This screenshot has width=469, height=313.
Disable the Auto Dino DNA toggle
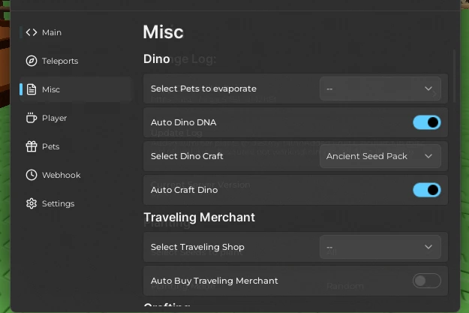pos(426,122)
